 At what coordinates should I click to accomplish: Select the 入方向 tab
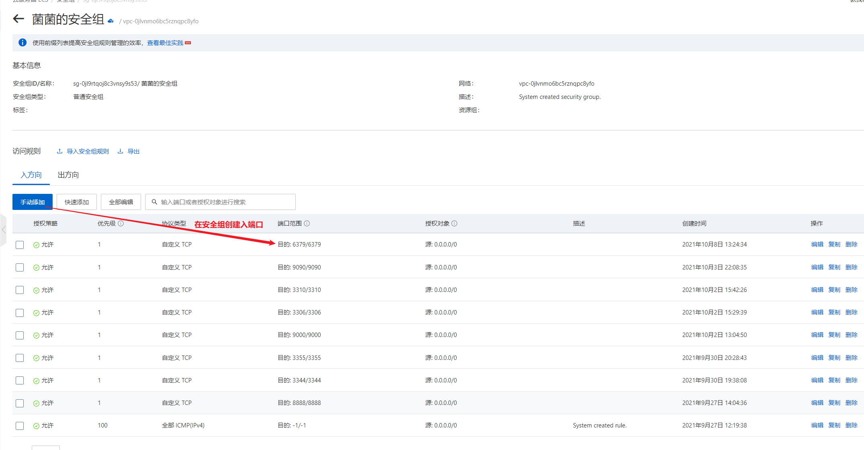click(31, 175)
